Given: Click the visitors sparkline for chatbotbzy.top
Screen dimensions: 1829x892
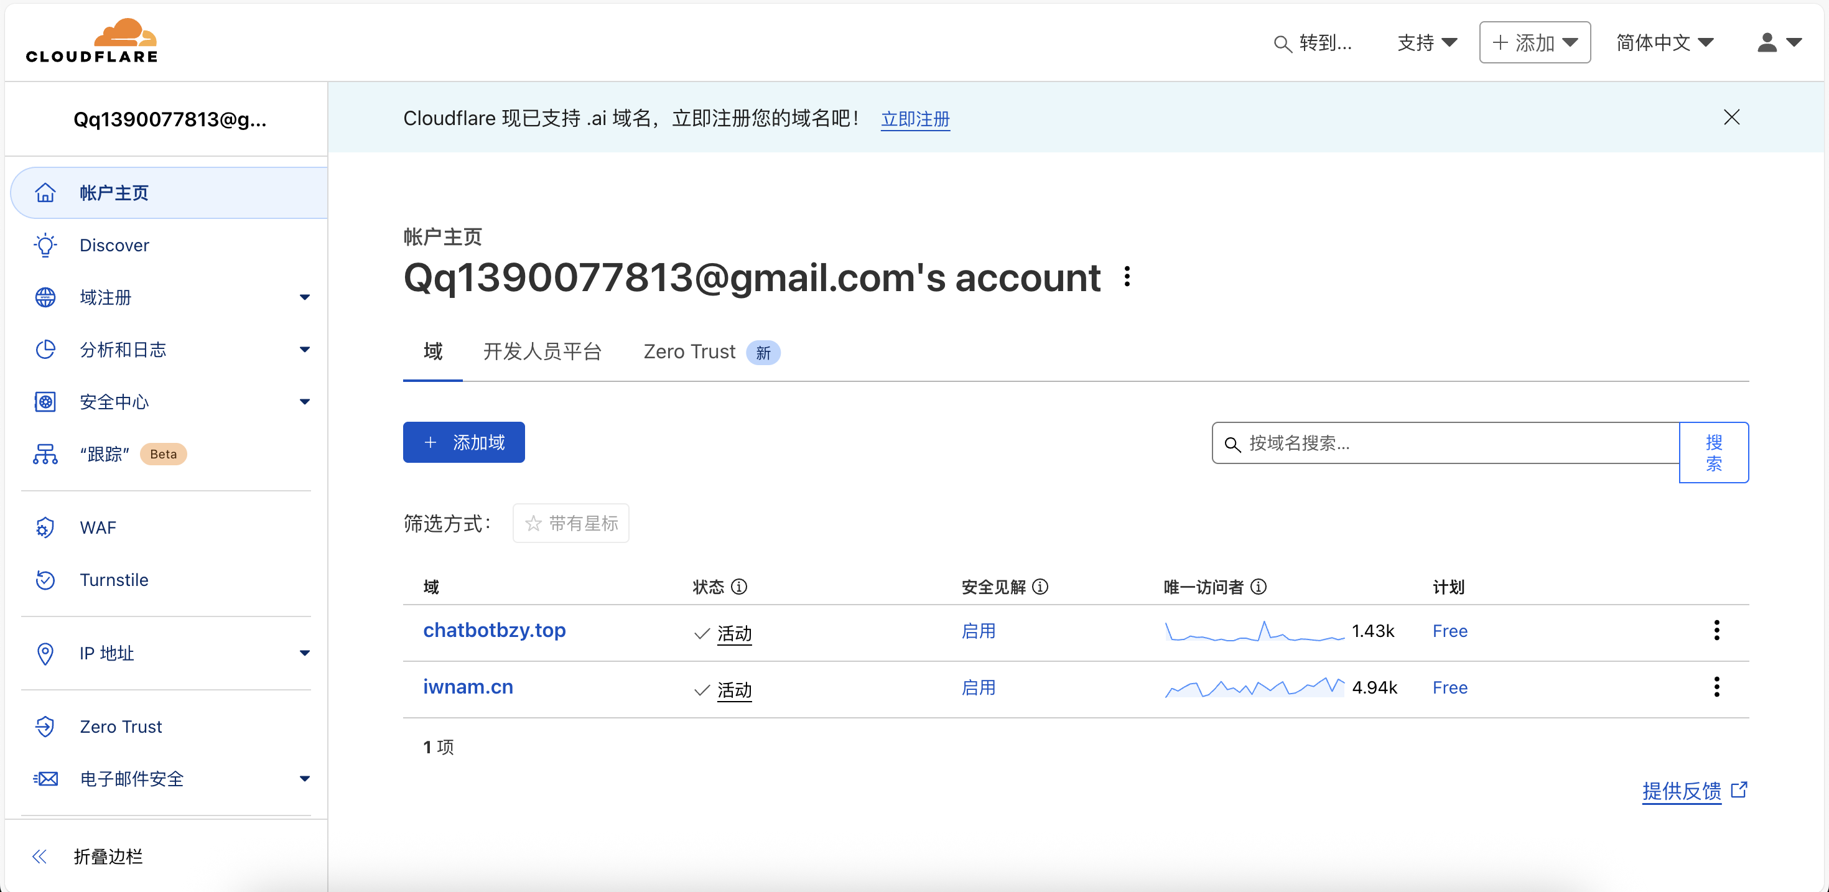Looking at the screenshot, I should [1255, 631].
